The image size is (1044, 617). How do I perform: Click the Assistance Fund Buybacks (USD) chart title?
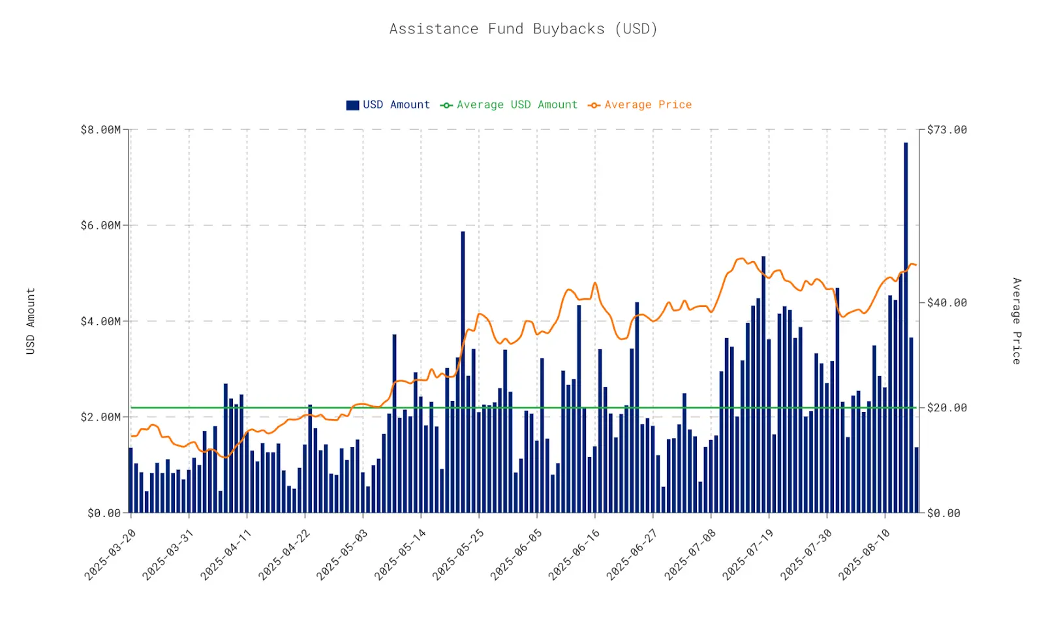523,29
